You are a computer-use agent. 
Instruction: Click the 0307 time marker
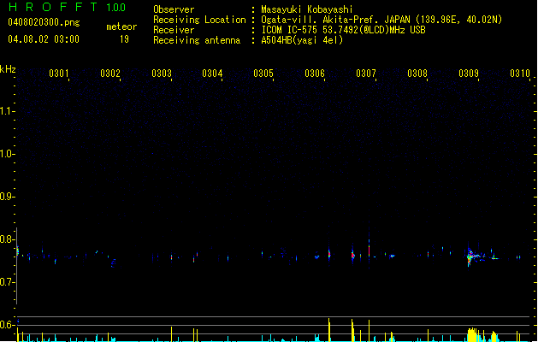tap(366, 74)
